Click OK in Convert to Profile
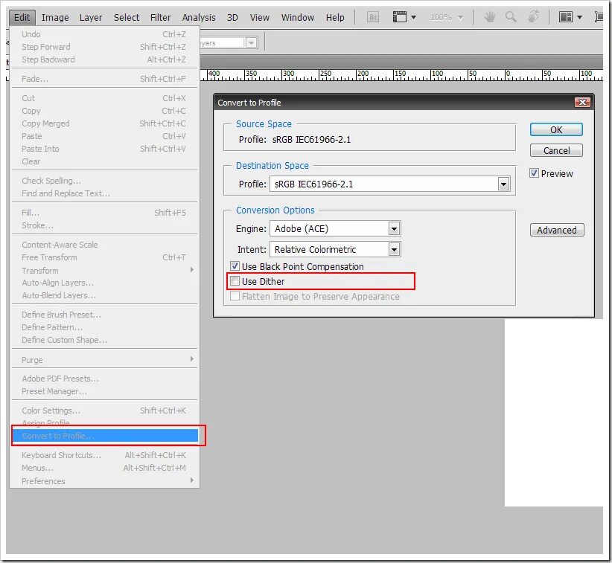The width and height of the screenshot is (612, 563). pos(556,129)
